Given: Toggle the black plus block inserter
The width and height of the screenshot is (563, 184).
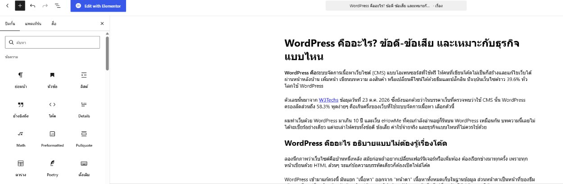Looking at the screenshot, I should click(20, 6).
